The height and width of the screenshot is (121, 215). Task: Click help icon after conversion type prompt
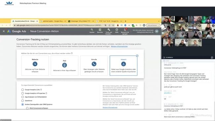(x=72, y=53)
